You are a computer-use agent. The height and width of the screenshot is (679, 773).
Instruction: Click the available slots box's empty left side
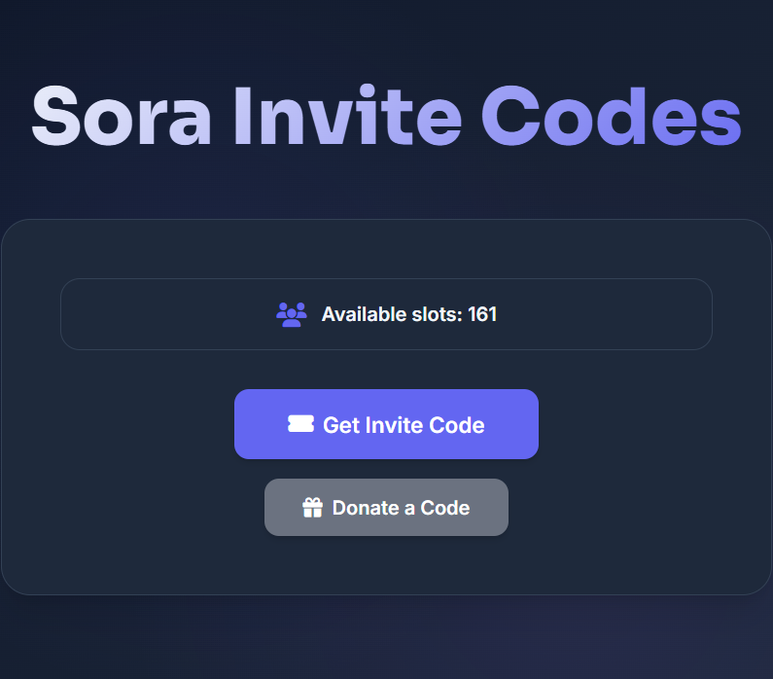pyautogui.click(x=156, y=314)
